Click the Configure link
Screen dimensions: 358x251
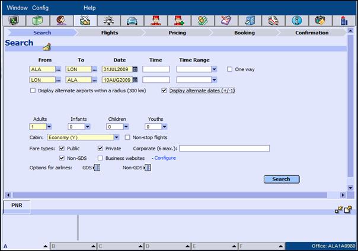click(165, 158)
